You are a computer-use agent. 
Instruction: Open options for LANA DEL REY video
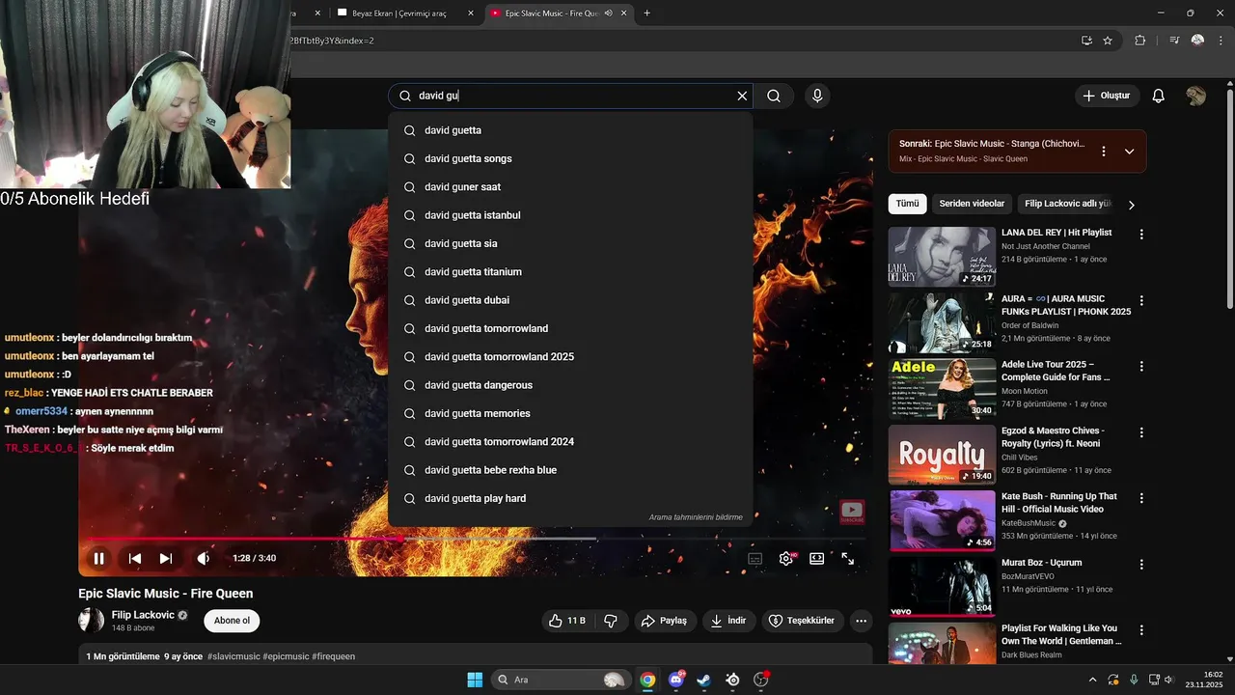[1141, 235]
